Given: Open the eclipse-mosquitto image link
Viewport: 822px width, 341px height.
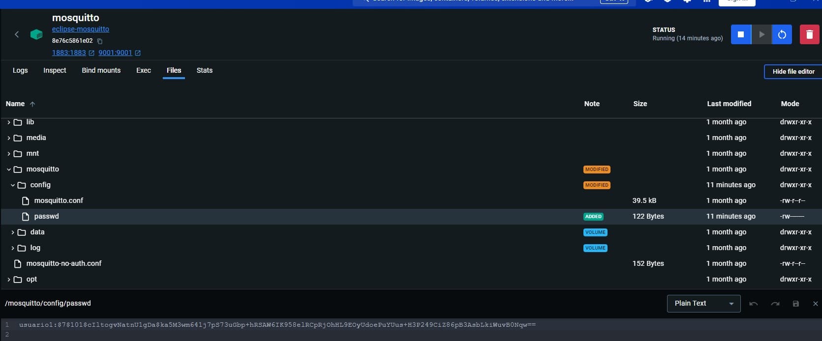Looking at the screenshot, I should 81,29.
